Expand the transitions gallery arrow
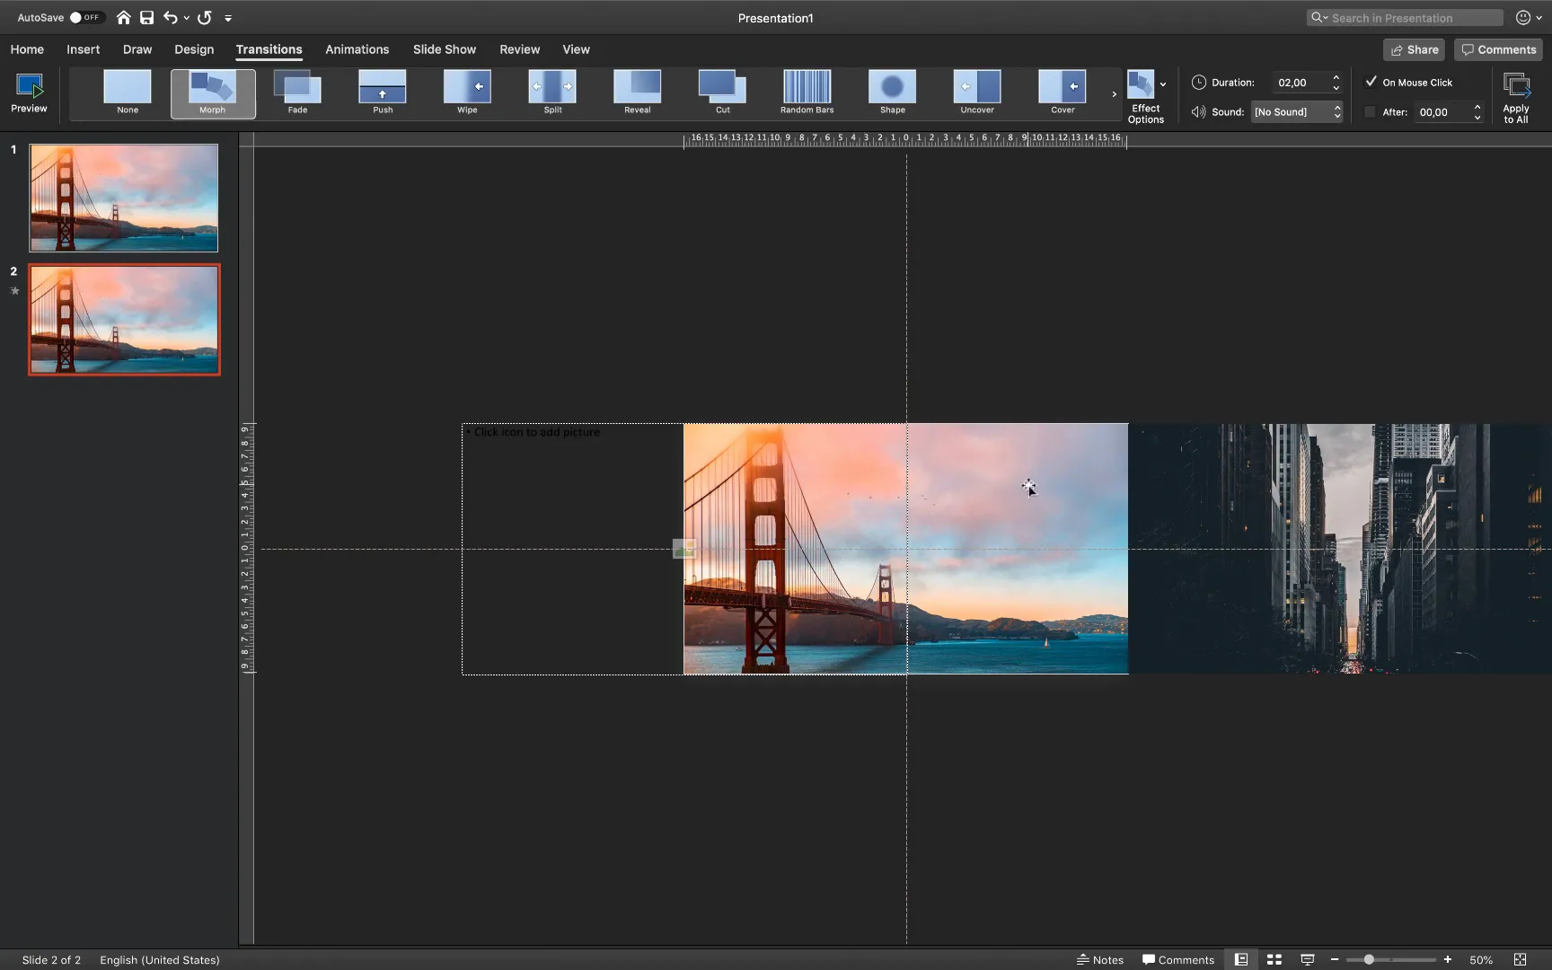Image resolution: width=1552 pixels, height=970 pixels. tap(1114, 93)
